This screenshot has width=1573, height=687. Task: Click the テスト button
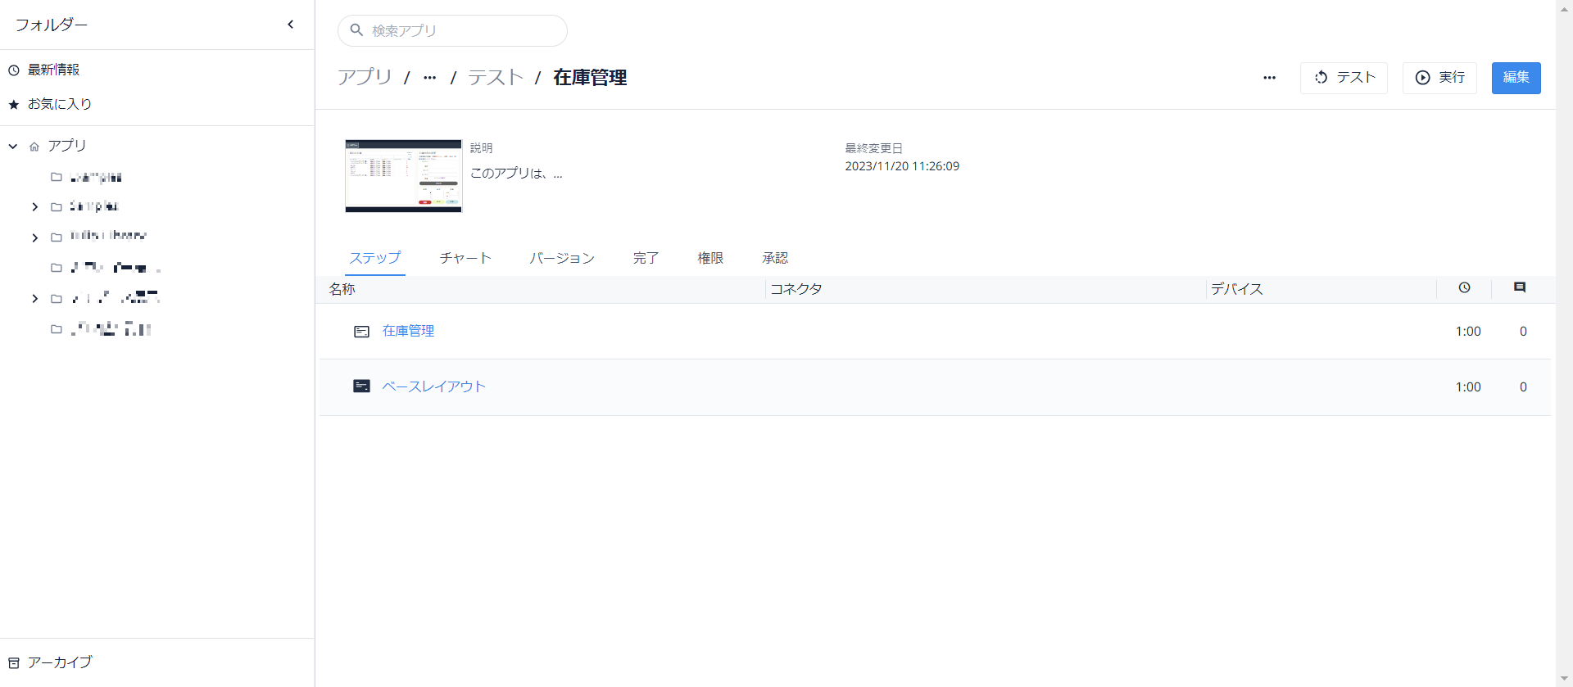1344,78
